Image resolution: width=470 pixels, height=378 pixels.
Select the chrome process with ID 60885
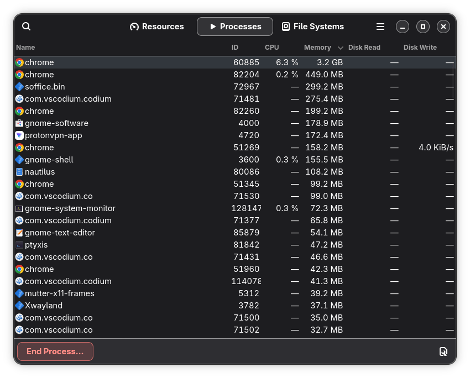click(166, 62)
